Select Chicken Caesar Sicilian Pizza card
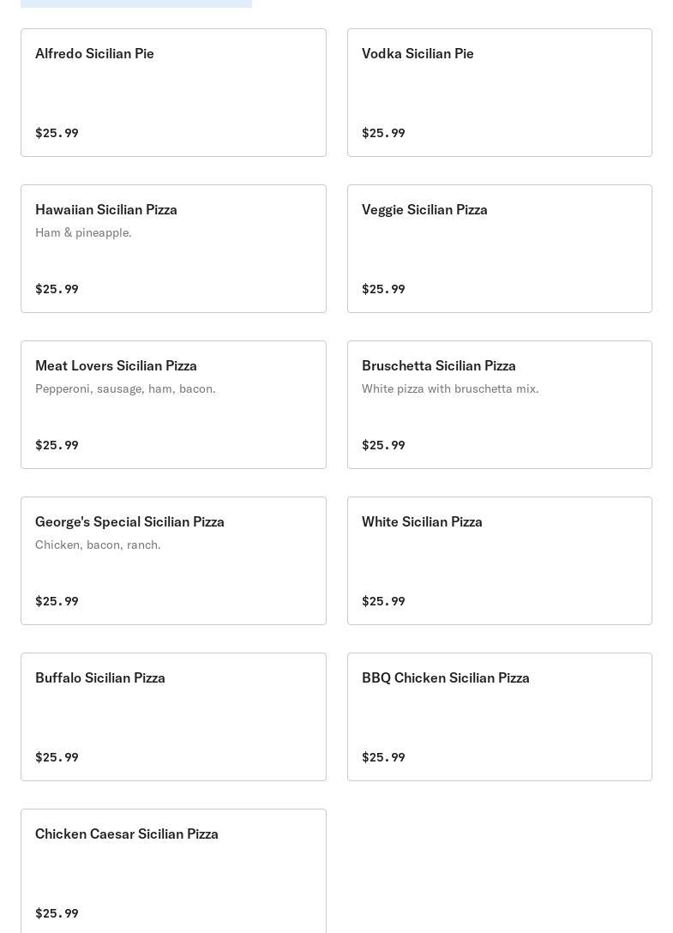 coord(173,870)
